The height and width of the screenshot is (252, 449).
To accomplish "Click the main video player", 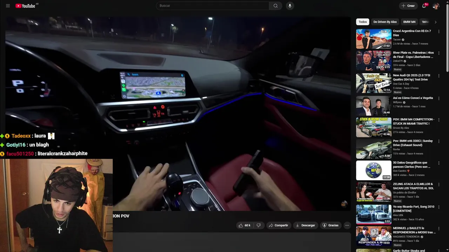I will pyautogui.click(x=178, y=114).
